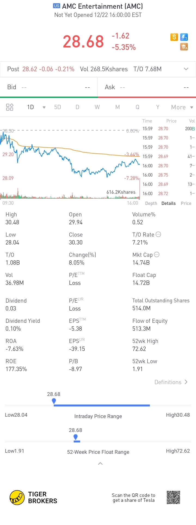The image size is (196, 525).
Task: Select the W weekly chart tab
Action: [x=97, y=107]
